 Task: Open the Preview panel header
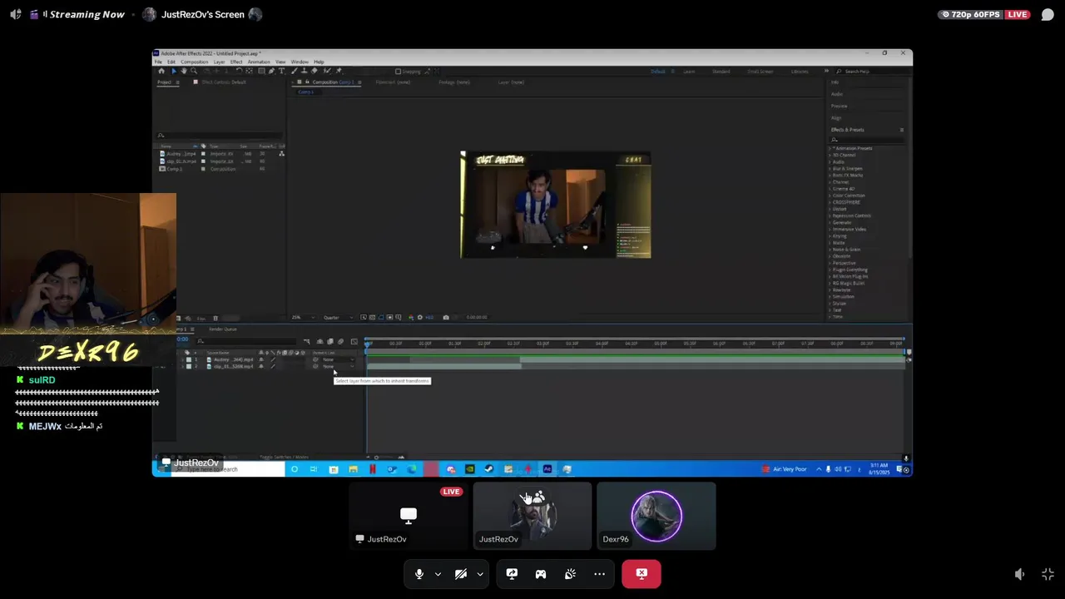tap(840, 106)
